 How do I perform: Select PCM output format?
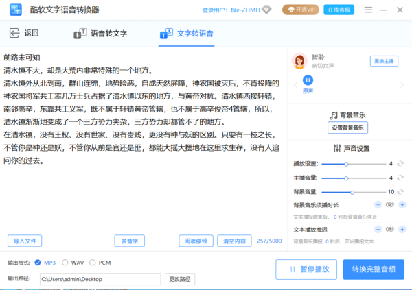(x=92, y=263)
